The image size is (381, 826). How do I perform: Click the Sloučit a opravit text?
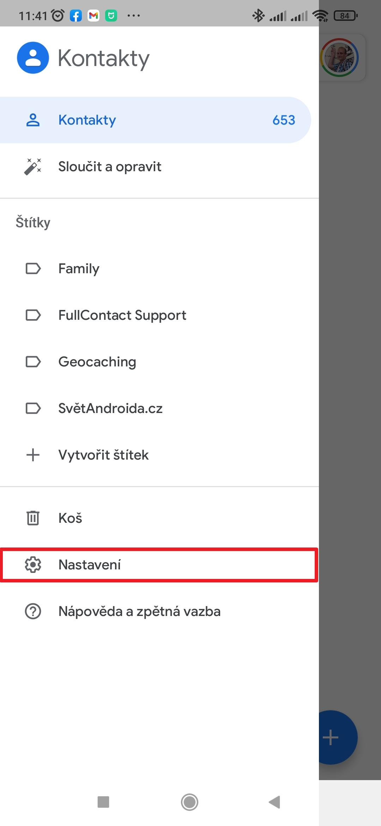pos(110,167)
